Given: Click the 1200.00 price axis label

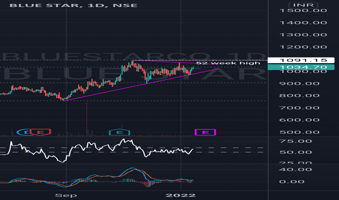Looking at the screenshot, I should point(303,47).
